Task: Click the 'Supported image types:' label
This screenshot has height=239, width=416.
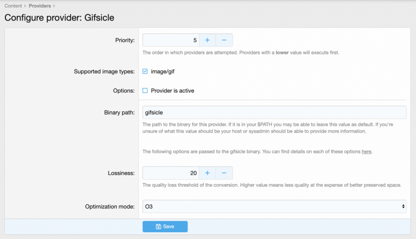Action: pyautogui.click(x=104, y=72)
